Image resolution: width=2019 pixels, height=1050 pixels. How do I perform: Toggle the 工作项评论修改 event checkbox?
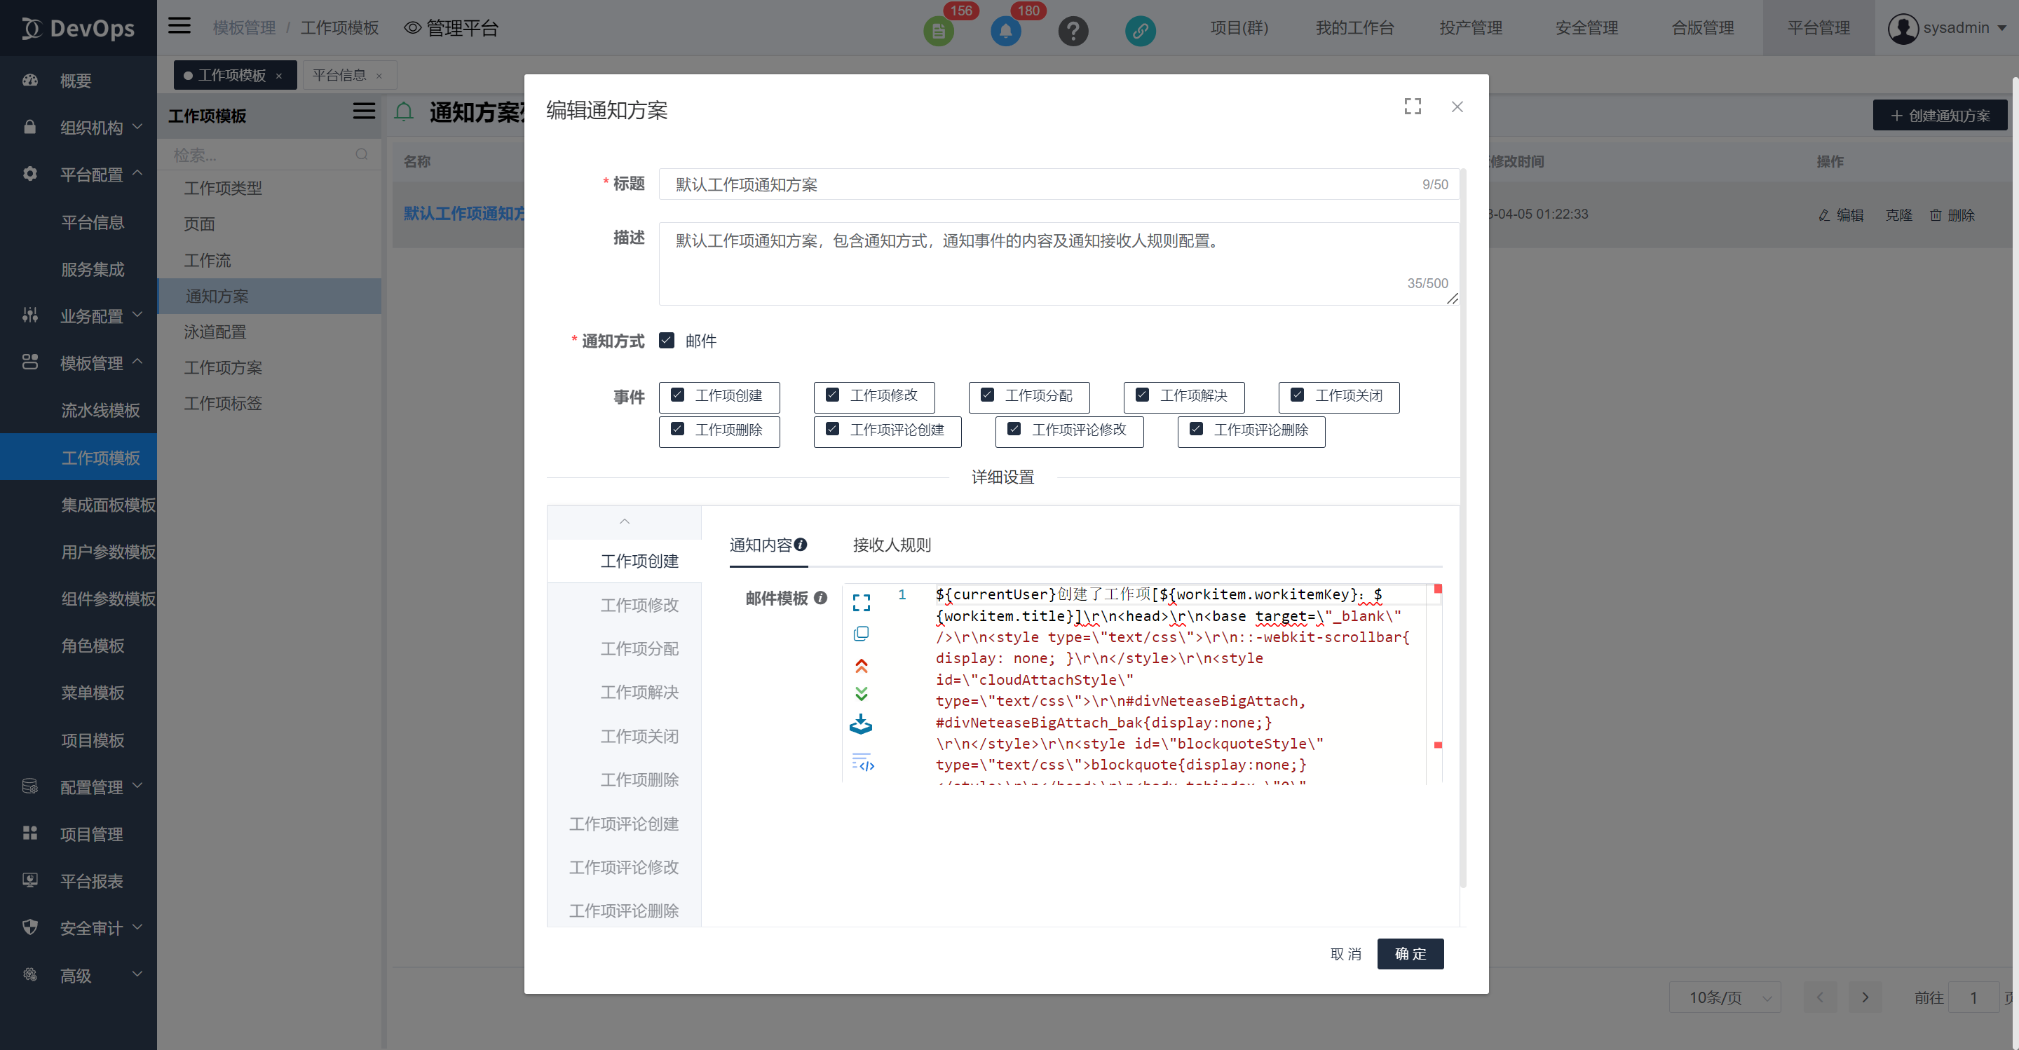[1014, 430]
